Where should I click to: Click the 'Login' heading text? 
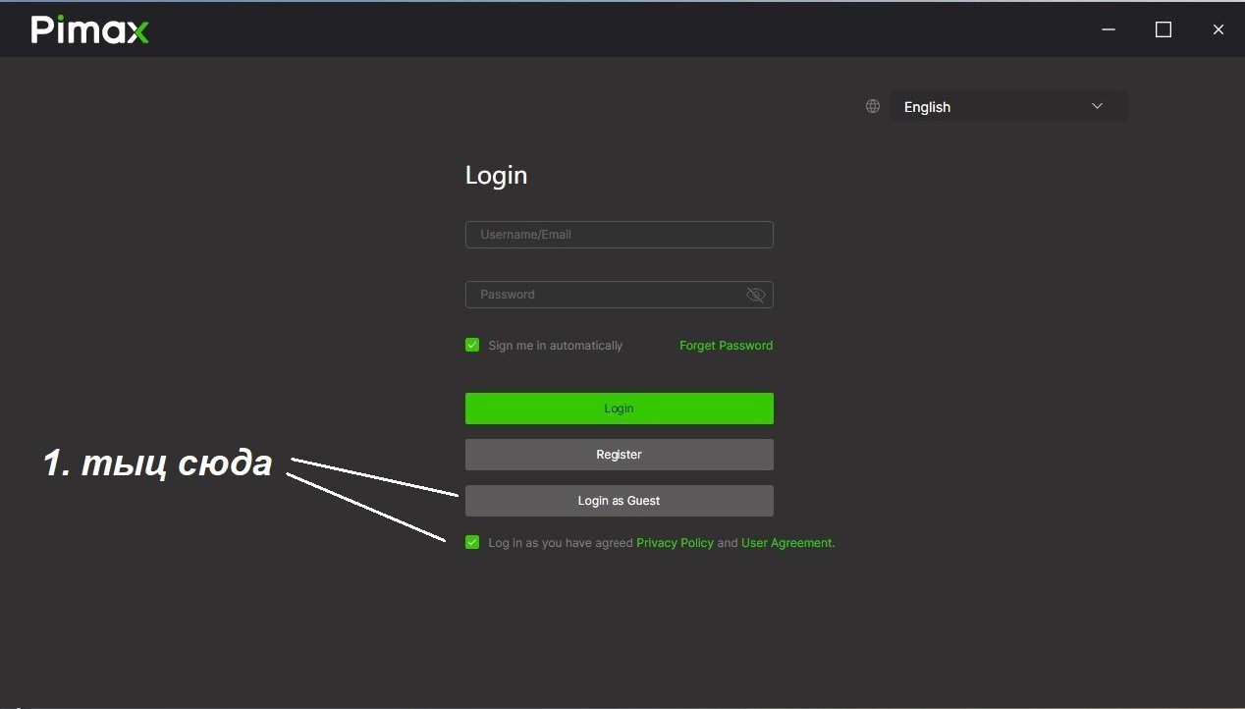(x=496, y=175)
